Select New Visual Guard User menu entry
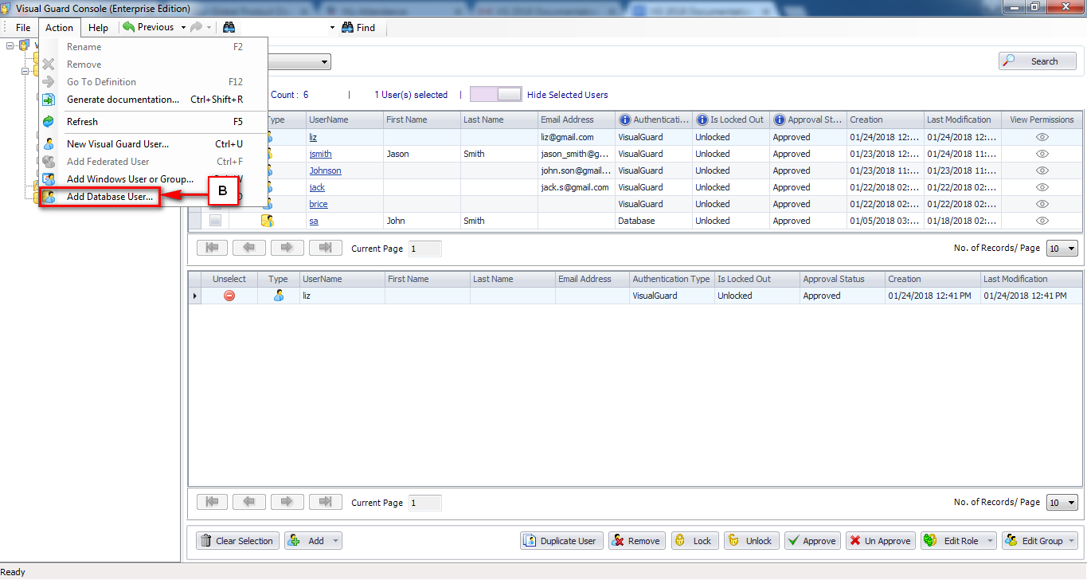1087x580 pixels. [118, 144]
